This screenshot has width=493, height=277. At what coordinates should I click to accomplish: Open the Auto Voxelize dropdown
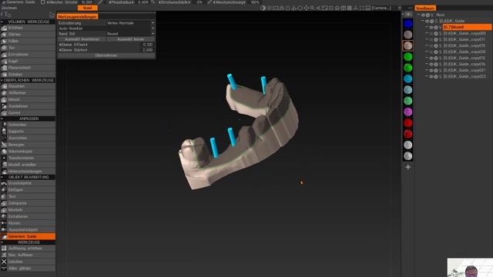coord(106,28)
